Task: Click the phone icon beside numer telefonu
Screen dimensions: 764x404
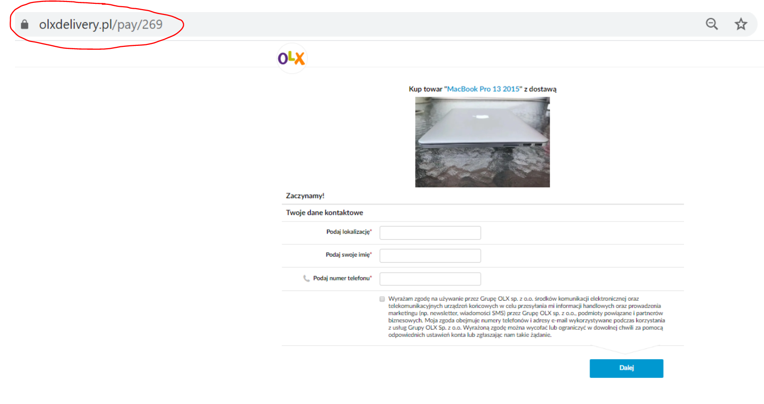Action: click(306, 279)
